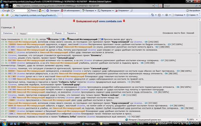Click the Поиск text field in log page
201x126 pixels.
[x=40, y=33]
